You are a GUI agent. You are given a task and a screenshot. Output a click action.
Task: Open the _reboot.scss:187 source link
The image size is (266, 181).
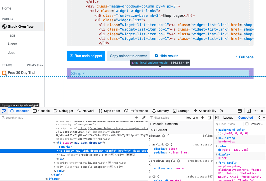coord(199,176)
